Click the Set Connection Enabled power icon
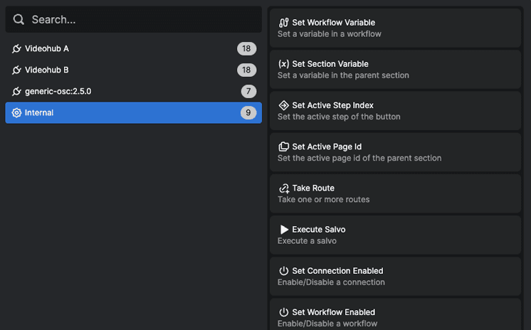Screen dimensions: 531x330 (x=284, y=271)
